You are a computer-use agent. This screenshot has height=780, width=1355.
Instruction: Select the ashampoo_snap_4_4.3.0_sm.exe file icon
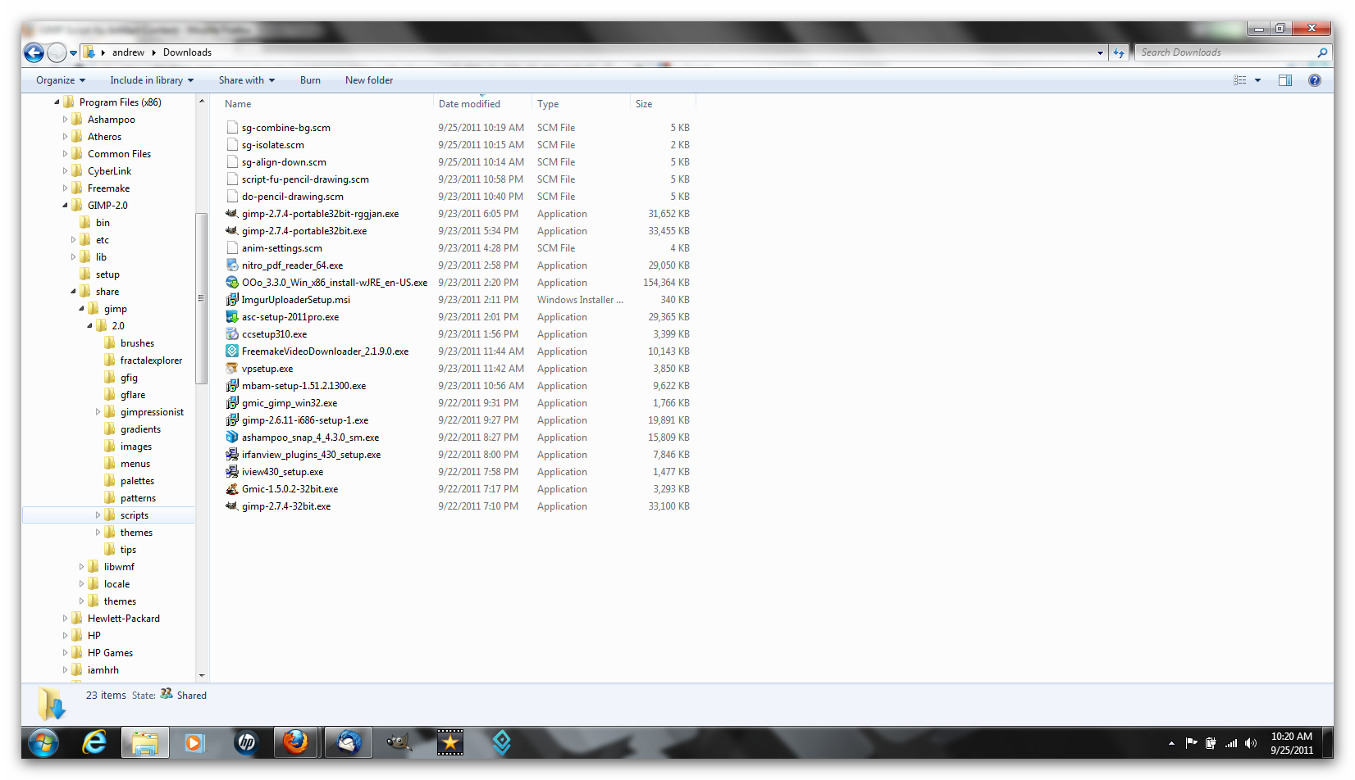click(x=232, y=438)
